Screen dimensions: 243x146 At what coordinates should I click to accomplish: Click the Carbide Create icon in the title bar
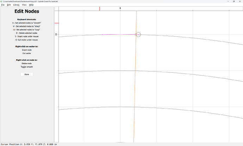pos(1,1)
